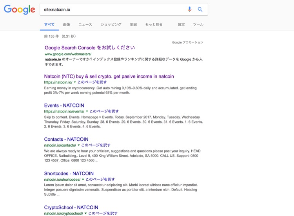This screenshot has height=216, width=294.
Task: Translate the CryptoSchool page result
Action: pos(103,213)
